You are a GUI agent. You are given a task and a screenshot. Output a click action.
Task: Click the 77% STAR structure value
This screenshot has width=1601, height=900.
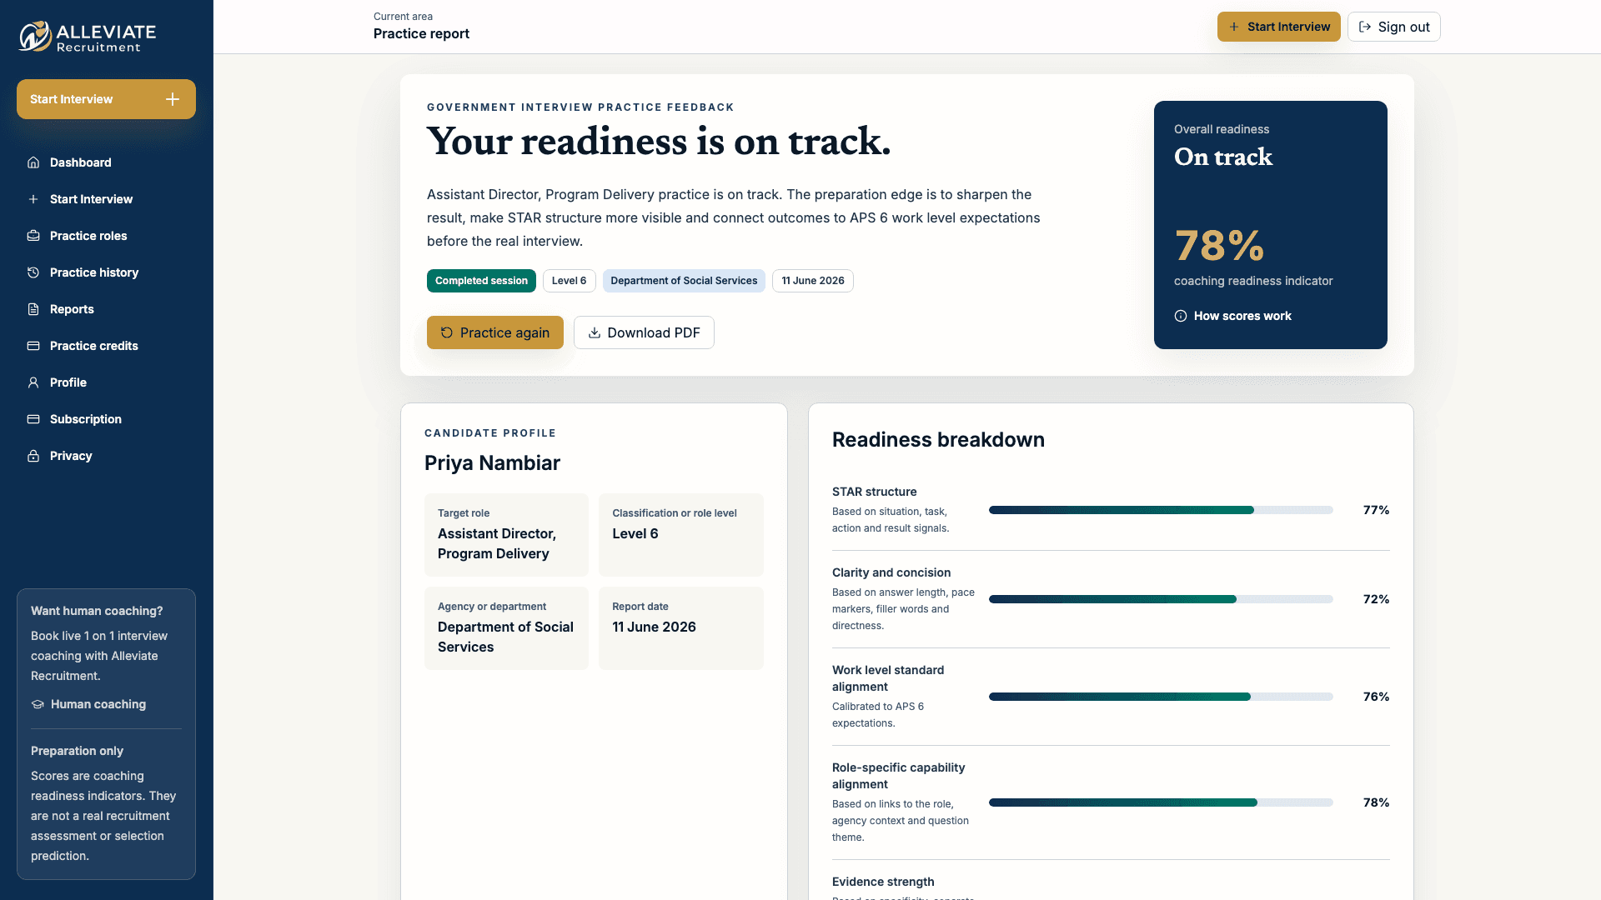pyautogui.click(x=1376, y=510)
